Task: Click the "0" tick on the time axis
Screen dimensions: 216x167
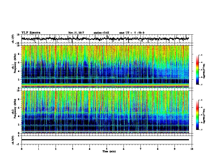Action: 22,149
